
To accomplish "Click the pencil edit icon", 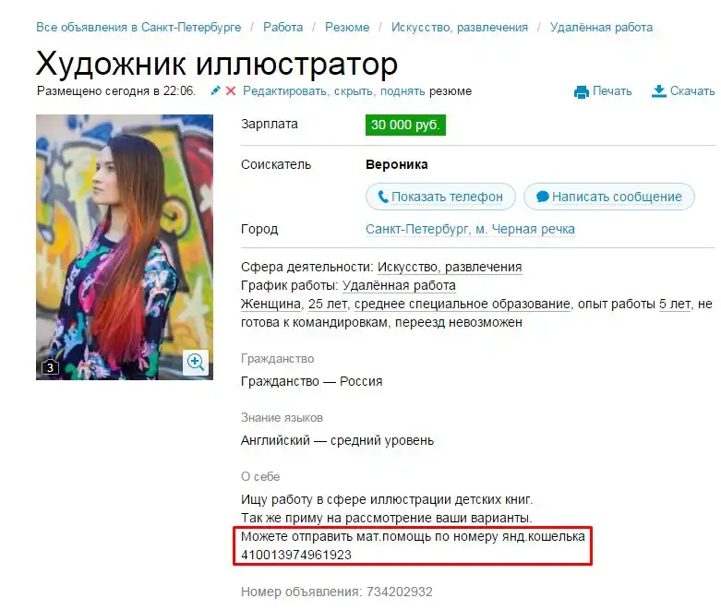I will tap(215, 90).
